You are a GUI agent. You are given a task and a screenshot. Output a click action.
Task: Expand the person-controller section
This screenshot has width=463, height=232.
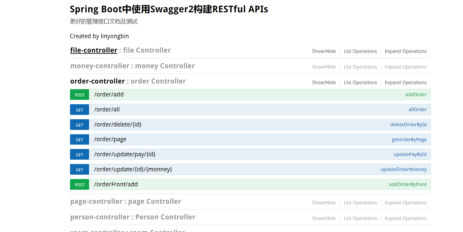tap(100, 217)
